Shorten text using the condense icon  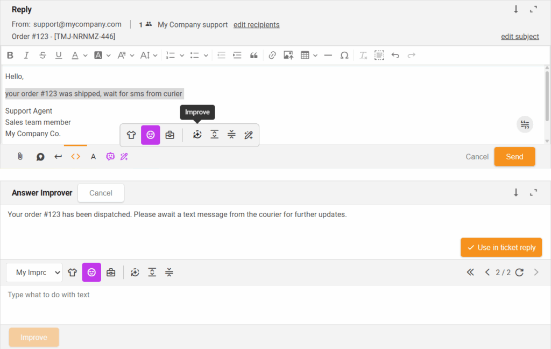click(x=231, y=135)
